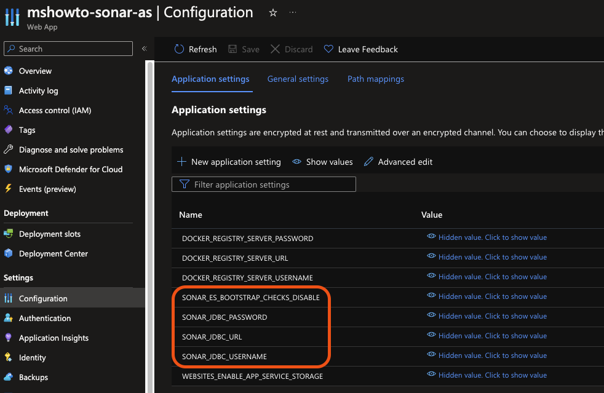
Task: Go to Access control (IAM)
Action: pos(55,110)
